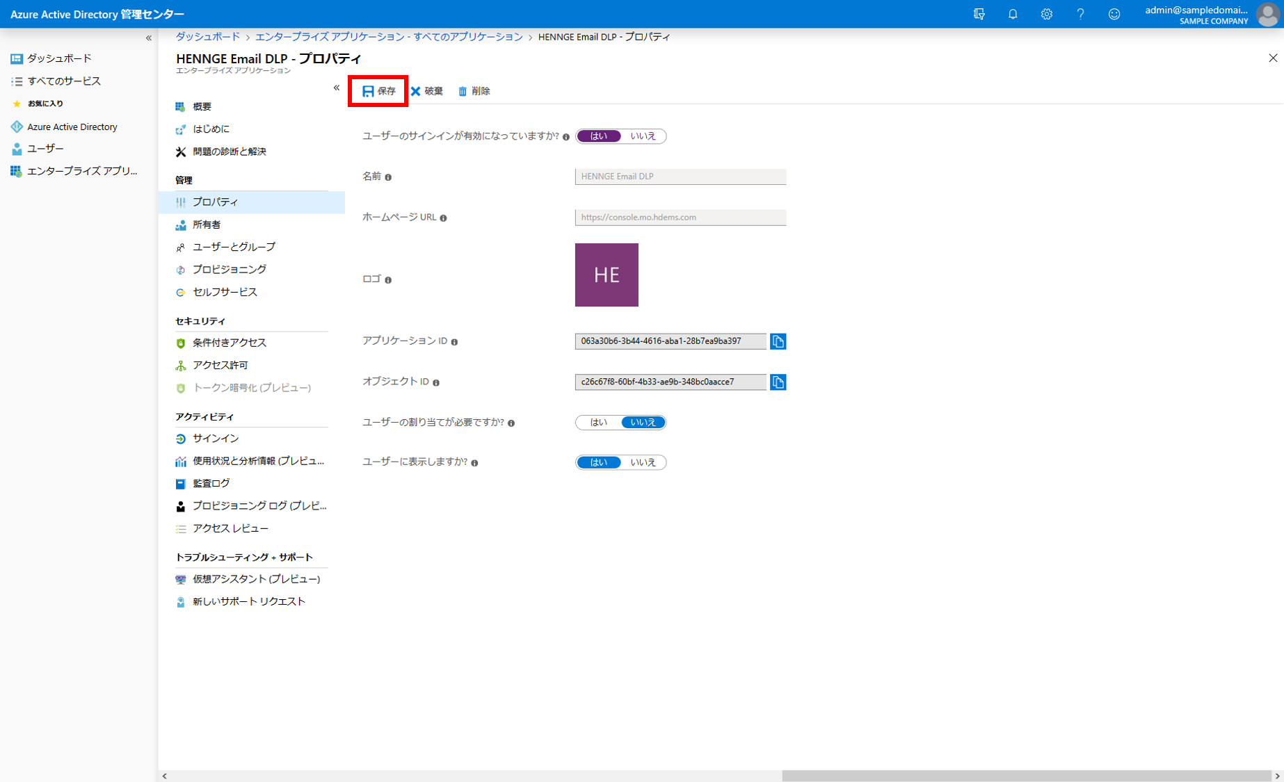
Task: Select トークン暗号化 (プレビュー) item
Action: [x=251, y=388]
